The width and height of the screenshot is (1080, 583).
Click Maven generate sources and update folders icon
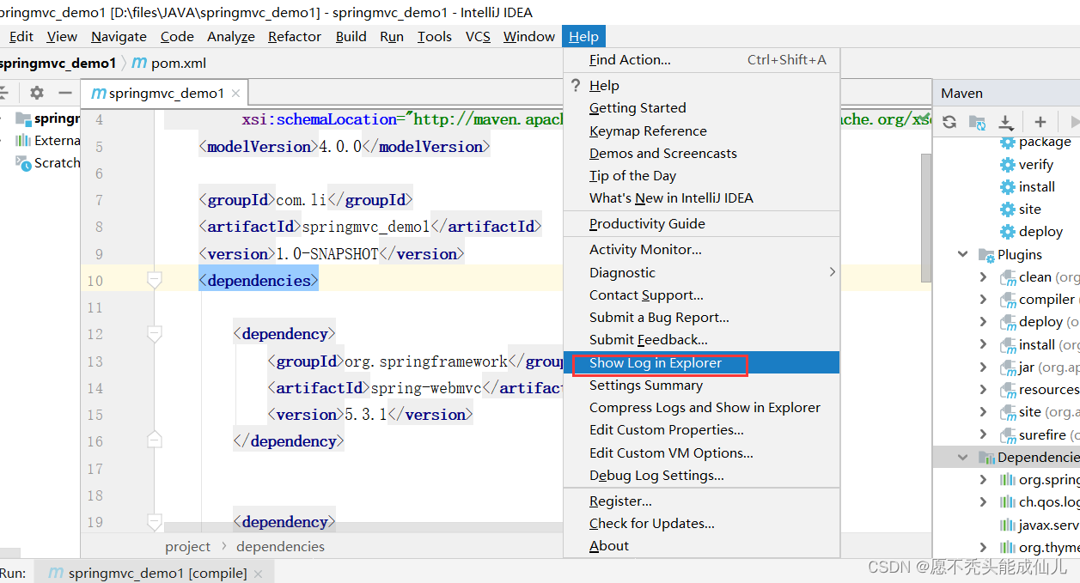(x=977, y=122)
